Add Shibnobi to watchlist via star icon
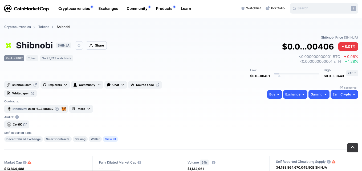The width and height of the screenshot is (362, 171). (x=79, y=45)
